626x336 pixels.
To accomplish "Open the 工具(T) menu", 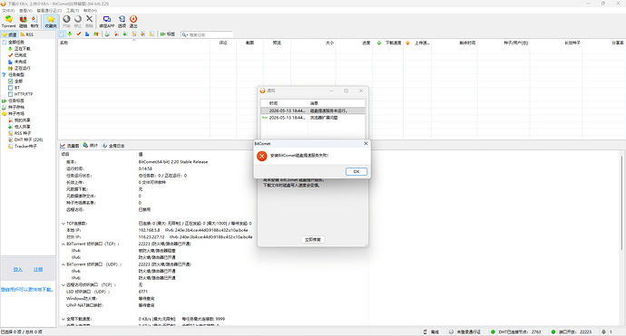I will point(73,10).
